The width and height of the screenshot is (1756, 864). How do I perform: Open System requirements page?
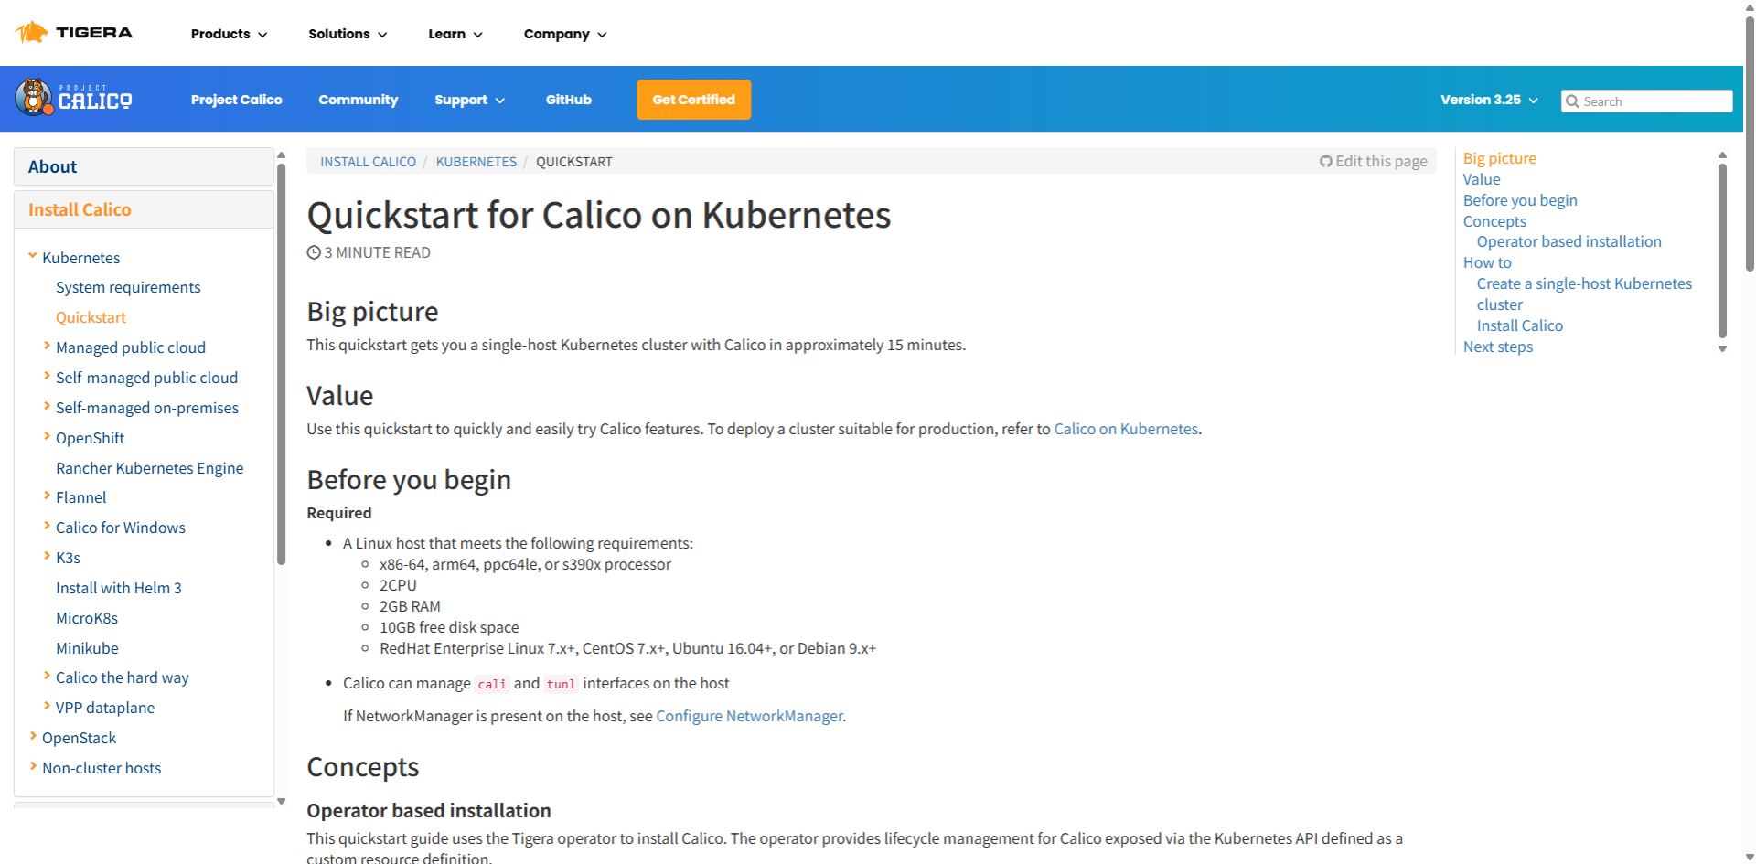[x=128, y=287]
